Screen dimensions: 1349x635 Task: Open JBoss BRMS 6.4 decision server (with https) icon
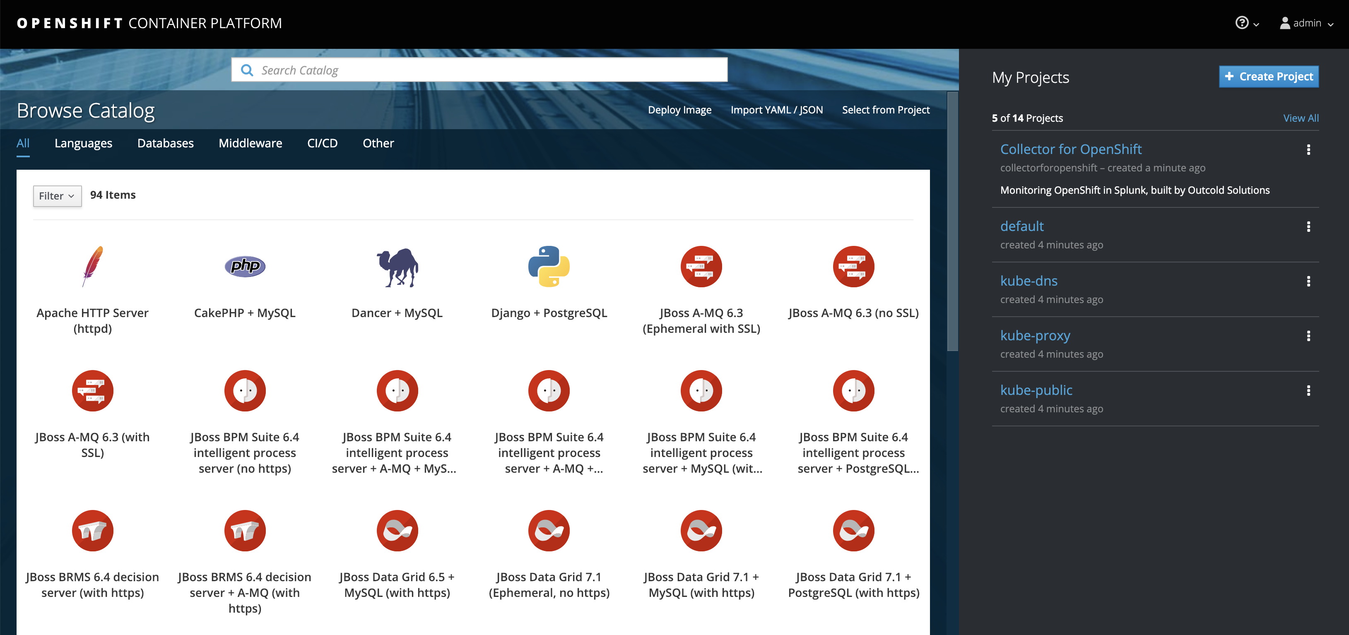pos(93,530)
